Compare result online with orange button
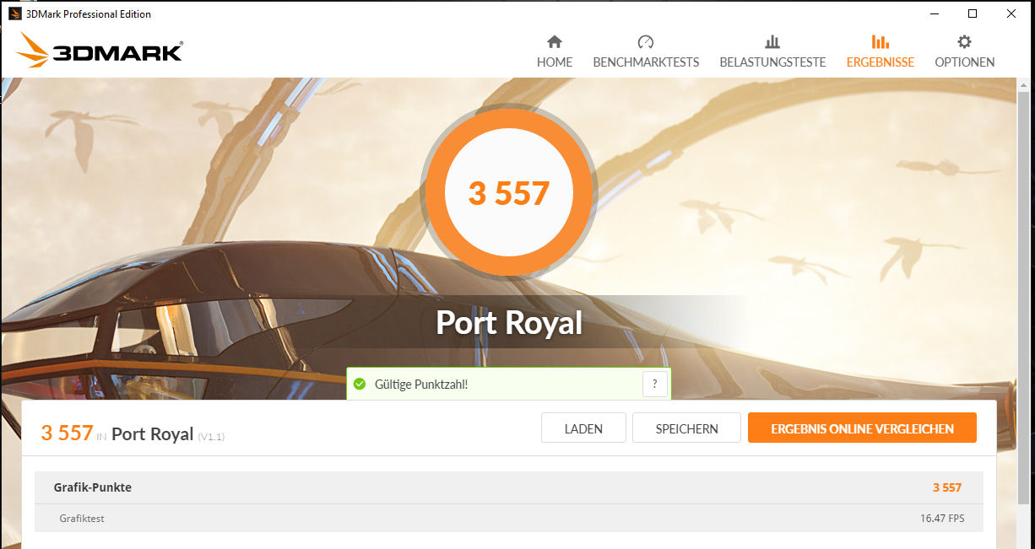This screenshot has width=1035, height=549. click(x=862, y=428)
